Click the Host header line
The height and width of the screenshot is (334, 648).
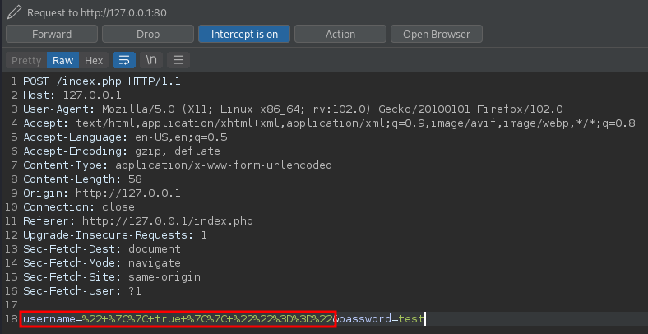[61, 95]
